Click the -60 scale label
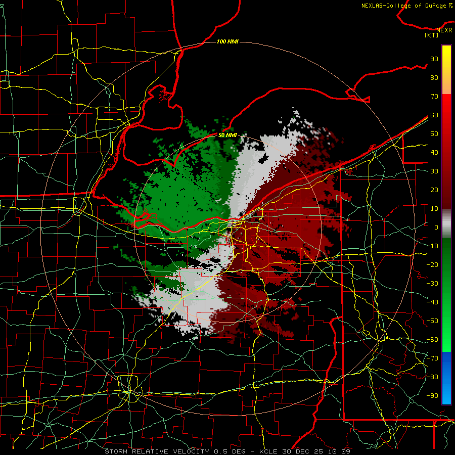This screenshot has width=455, height=455. [432, 340]
